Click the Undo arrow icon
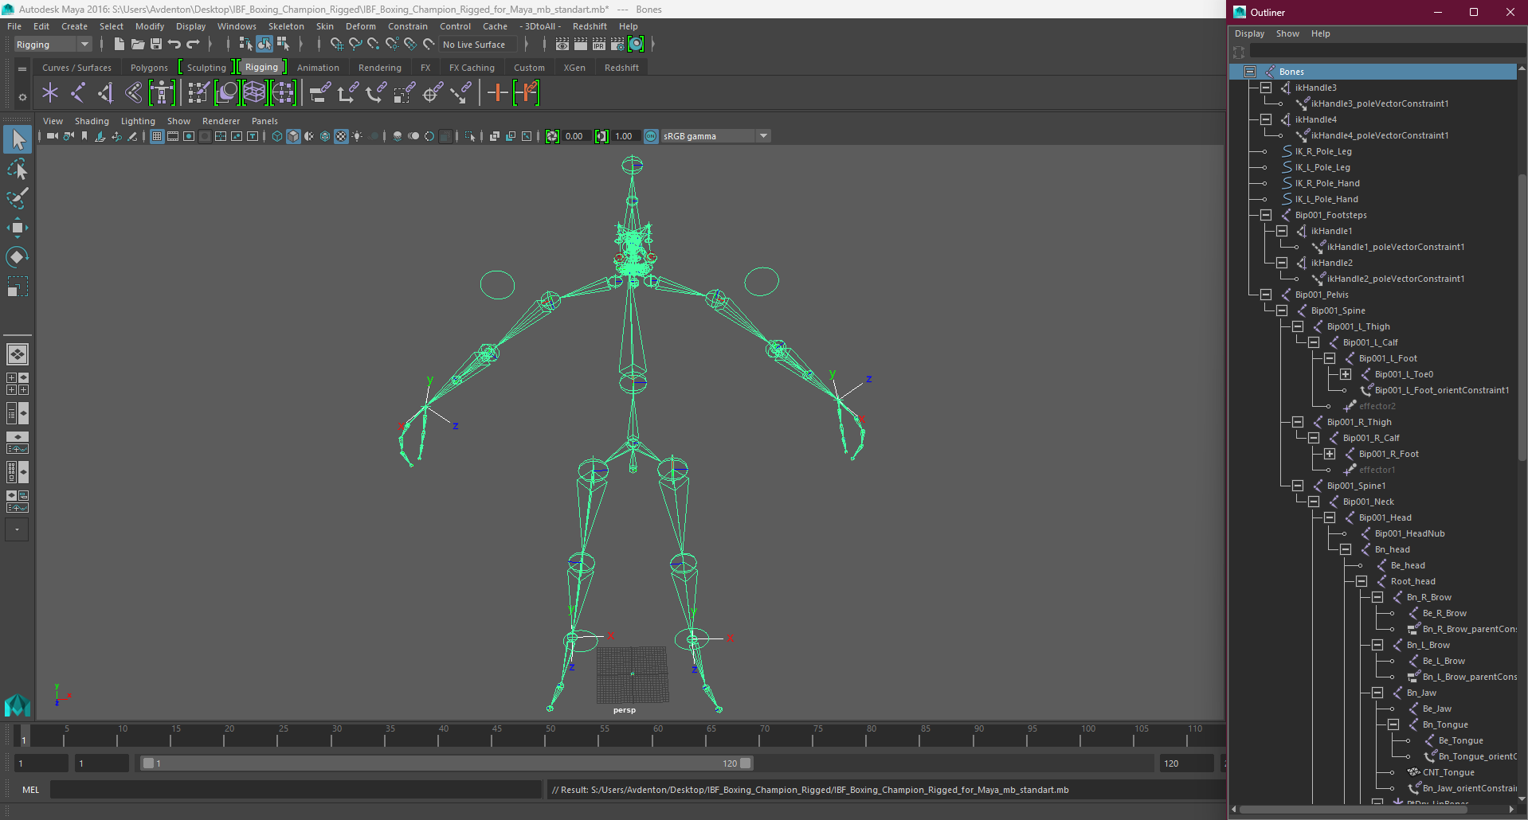The image size is (1528, 820). (x=174, y=45)
